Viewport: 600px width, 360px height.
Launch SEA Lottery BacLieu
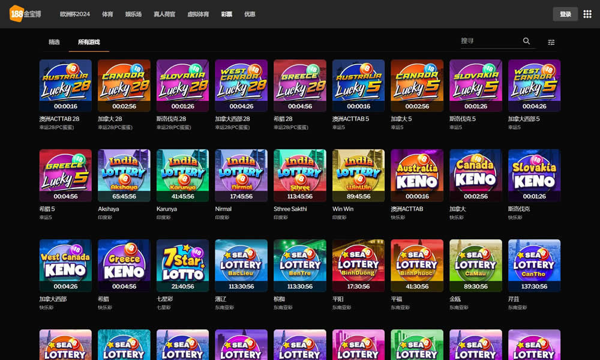pos(241,266)
